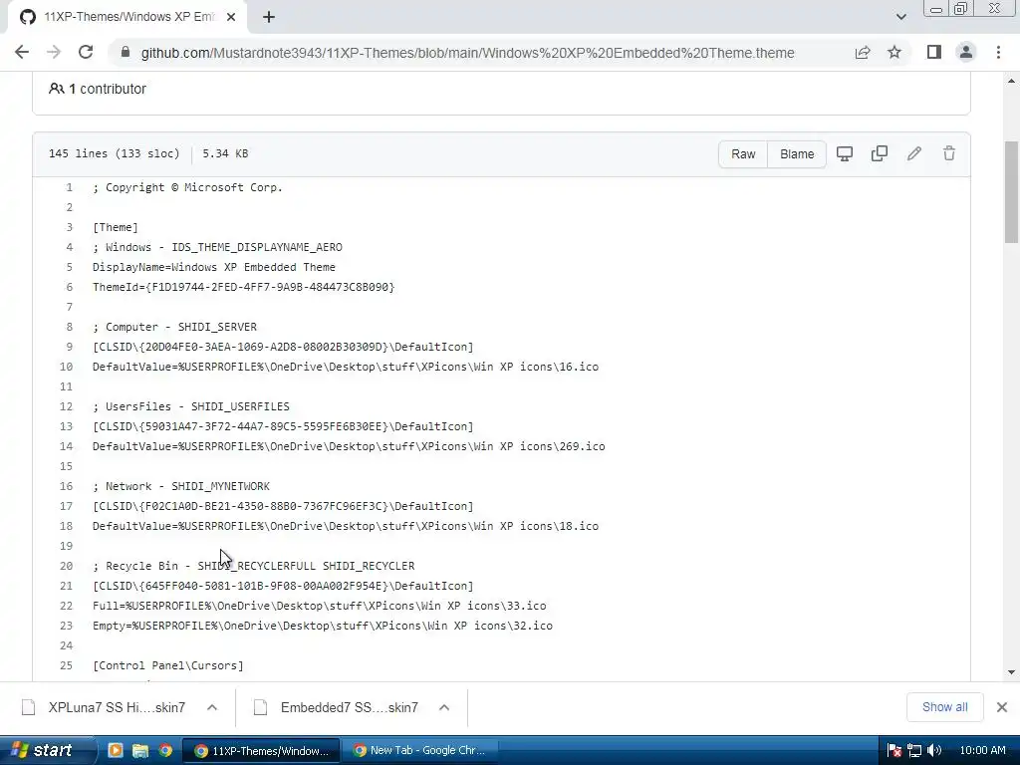Click the "[Theme]" line

pyautogui.click(x=116, y=227)
